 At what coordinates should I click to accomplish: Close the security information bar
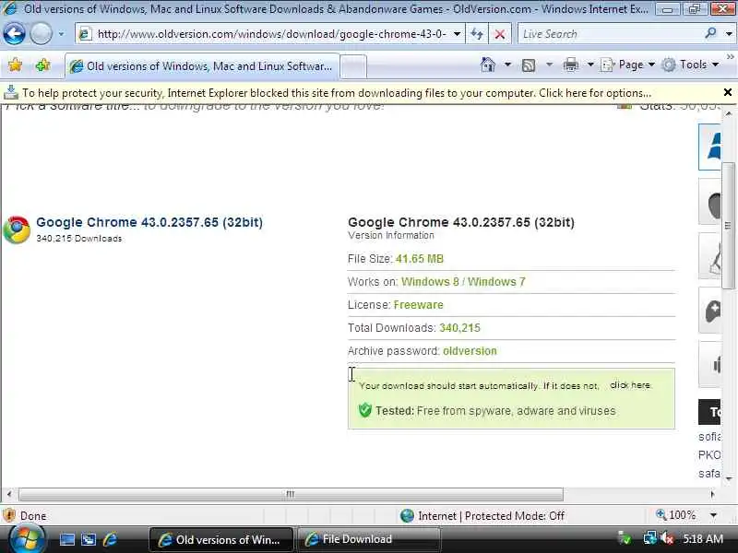pos(728,93)
